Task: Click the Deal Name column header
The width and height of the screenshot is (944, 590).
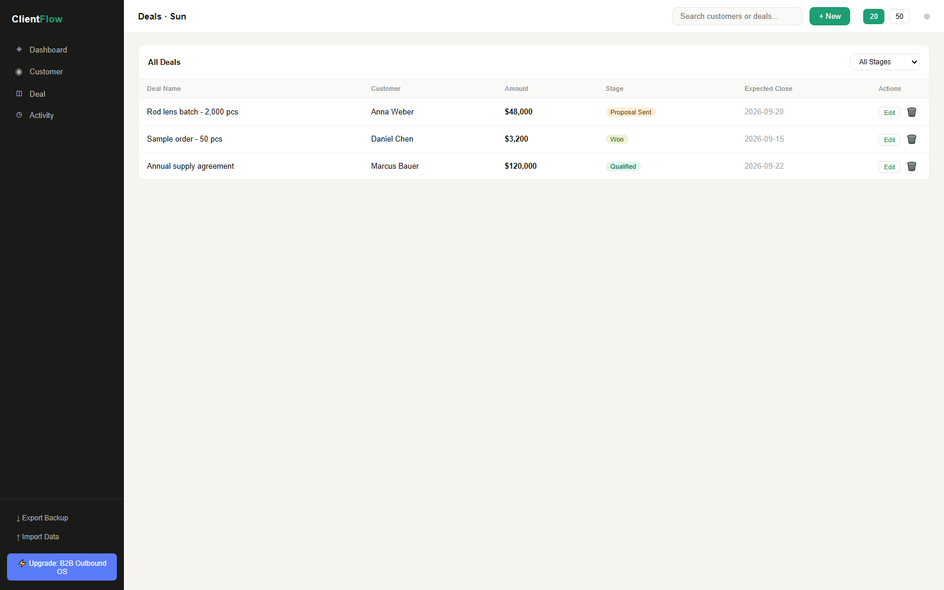Action: [164, 88]
